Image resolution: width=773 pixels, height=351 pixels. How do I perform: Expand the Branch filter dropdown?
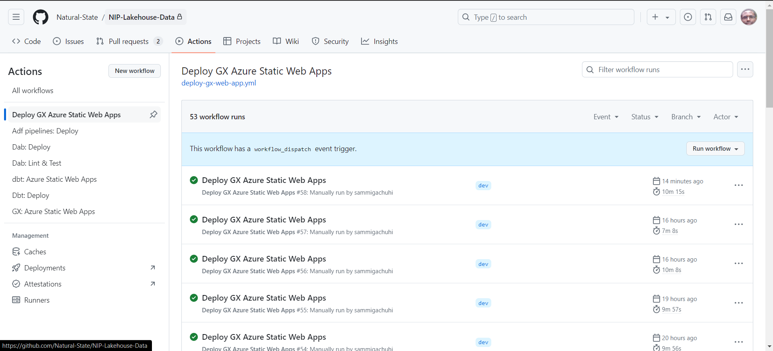click(x=686, y=117)
